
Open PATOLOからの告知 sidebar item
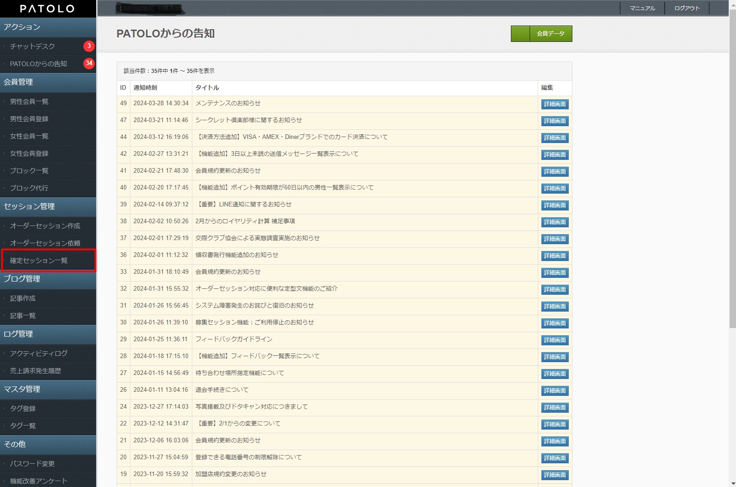coord(48,63)
